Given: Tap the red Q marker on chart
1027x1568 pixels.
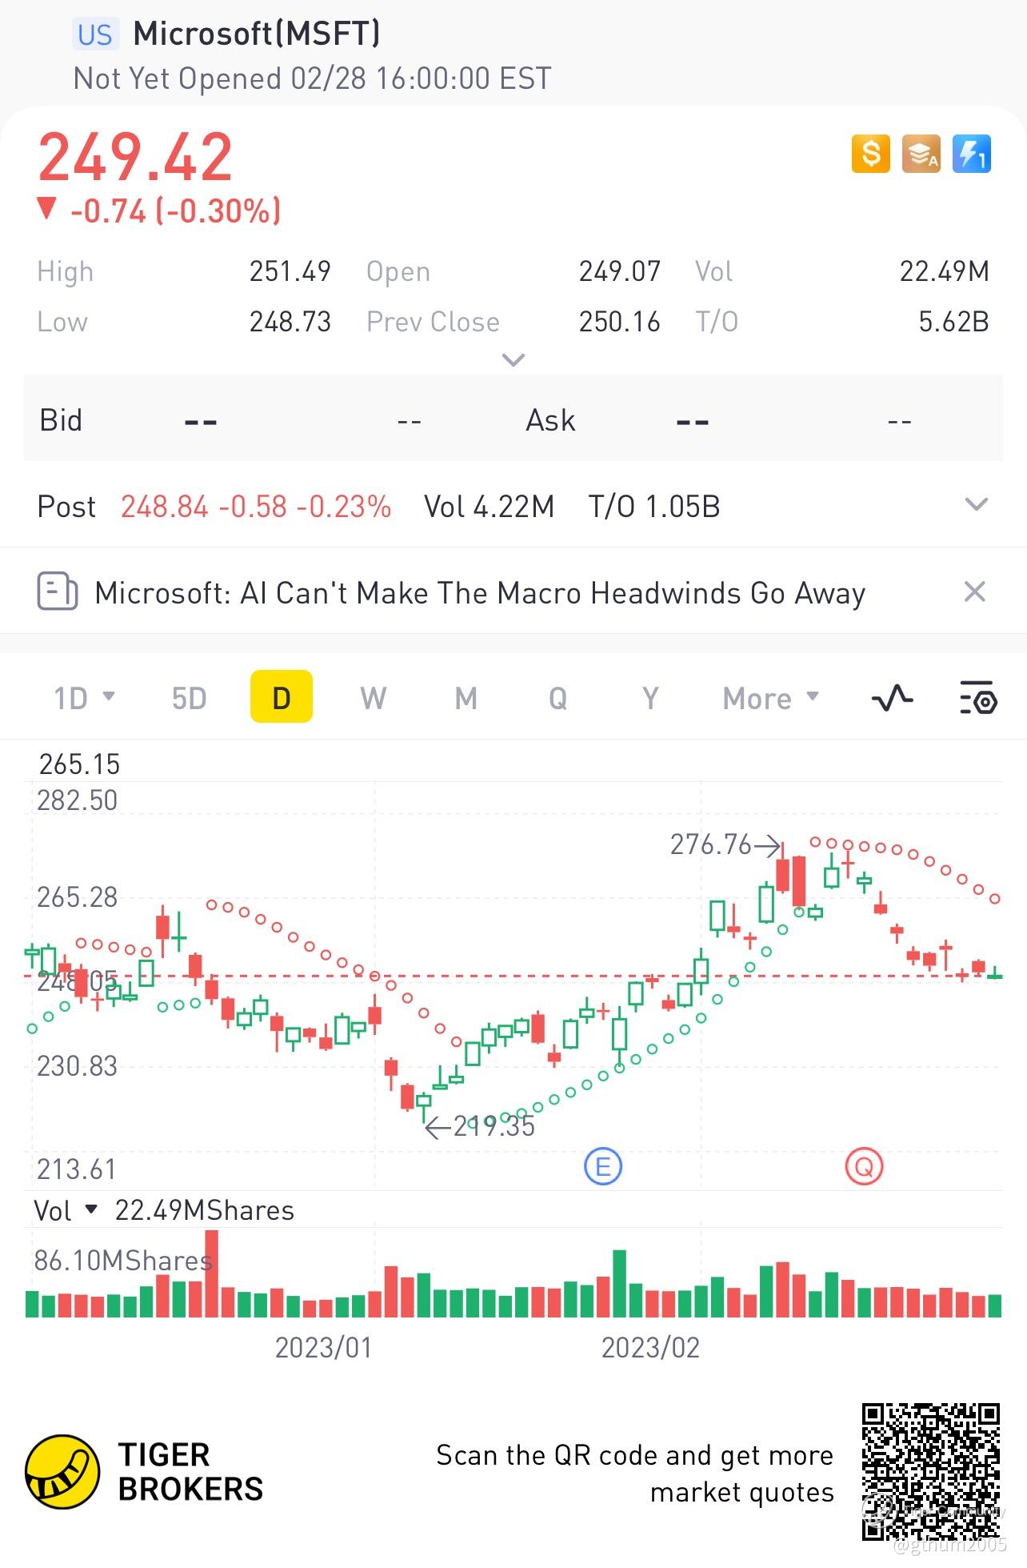Looking at the screenshot, I should click(864, 1167).
